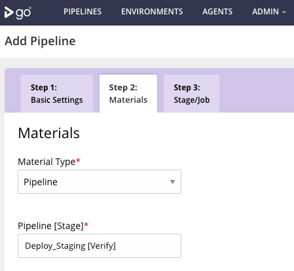Go to the ENVIRONMENTS page
Viewport: 294px width, 271px height.
pyautogui.click(x=152, y=12)
